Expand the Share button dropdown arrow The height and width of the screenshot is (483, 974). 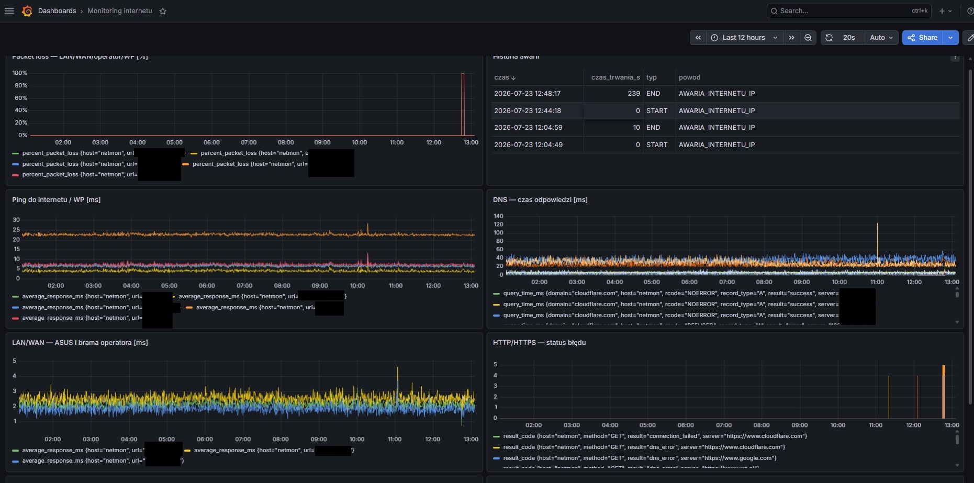pyautogui.click(x=950, y=38)
